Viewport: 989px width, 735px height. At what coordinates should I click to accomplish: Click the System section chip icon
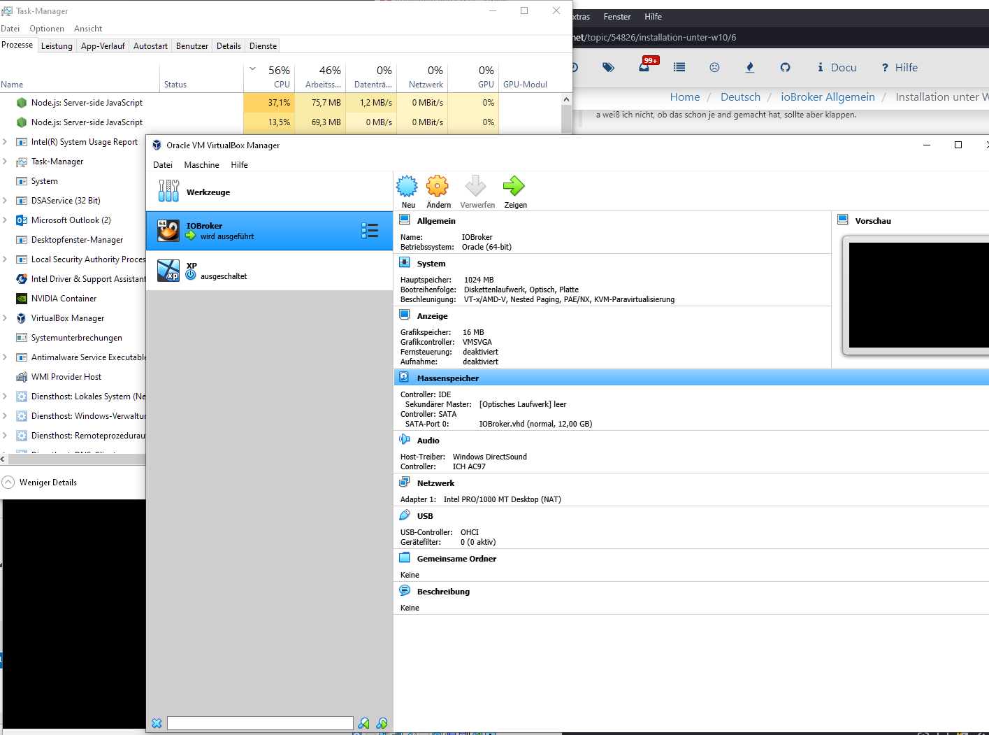coord(405,262)
